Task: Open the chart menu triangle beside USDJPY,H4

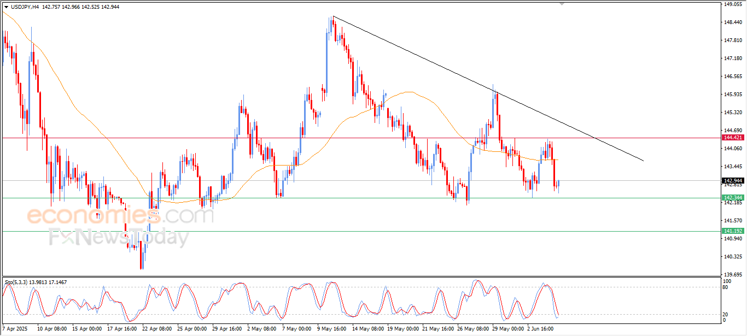Action: 6,7
